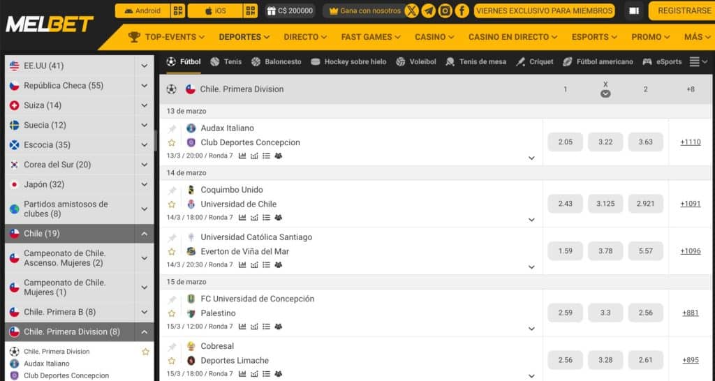The height and width of the screenshot is (381, 715).
Task: Select the 2.05 odds for Audax Italiano
Action: pos(565,142)
